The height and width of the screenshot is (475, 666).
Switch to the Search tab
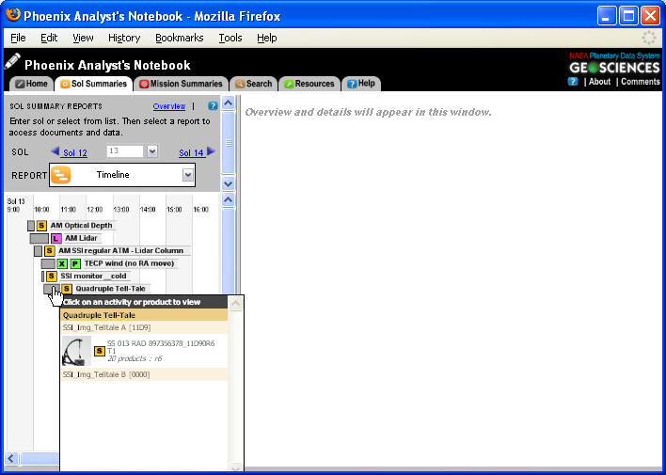(253, 84)
